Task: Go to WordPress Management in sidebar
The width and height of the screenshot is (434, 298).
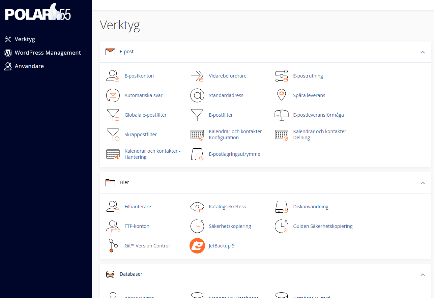Action: click(x=48, y=53)
